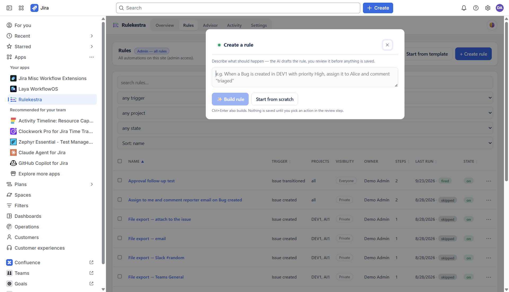Viewport: 509px width, 292px height.
Task: Open Approval follow-up test rule link
Action: coord(151,181)
